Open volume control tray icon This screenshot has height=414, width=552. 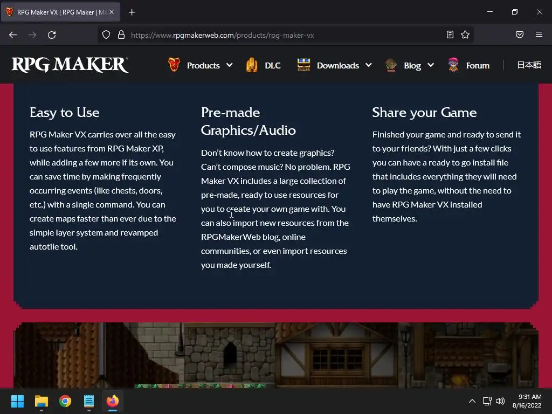click(500, 401)
